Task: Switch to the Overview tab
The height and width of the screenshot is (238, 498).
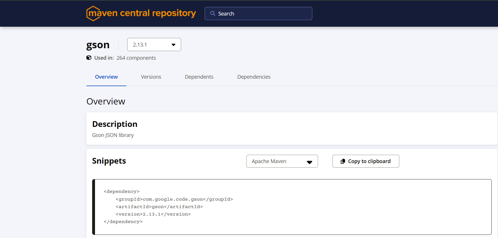Action: point(106,77)
